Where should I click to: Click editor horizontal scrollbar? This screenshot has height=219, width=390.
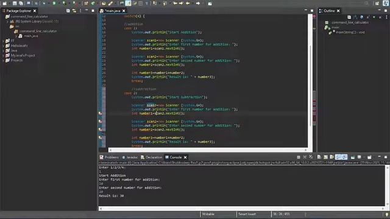208,150
